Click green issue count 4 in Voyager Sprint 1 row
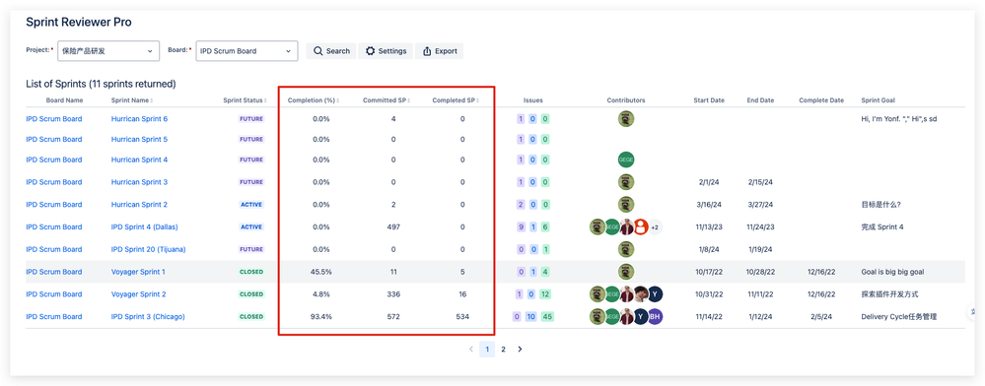The height and width of the screenshot is (386, 985). [545, 272]
